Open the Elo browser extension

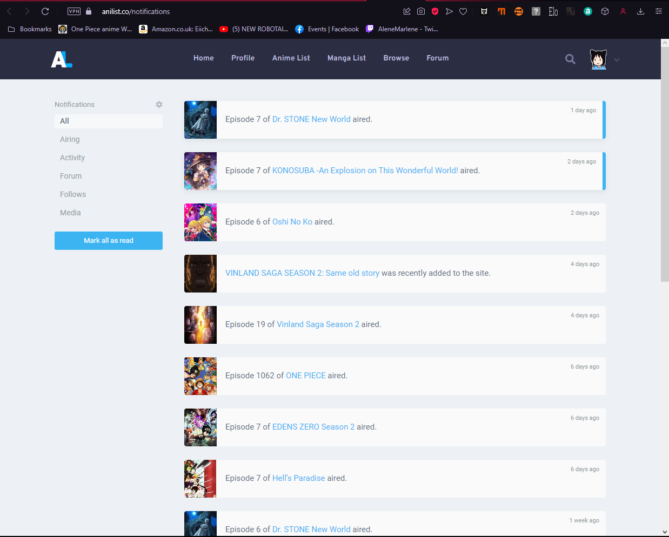point(553,11)
